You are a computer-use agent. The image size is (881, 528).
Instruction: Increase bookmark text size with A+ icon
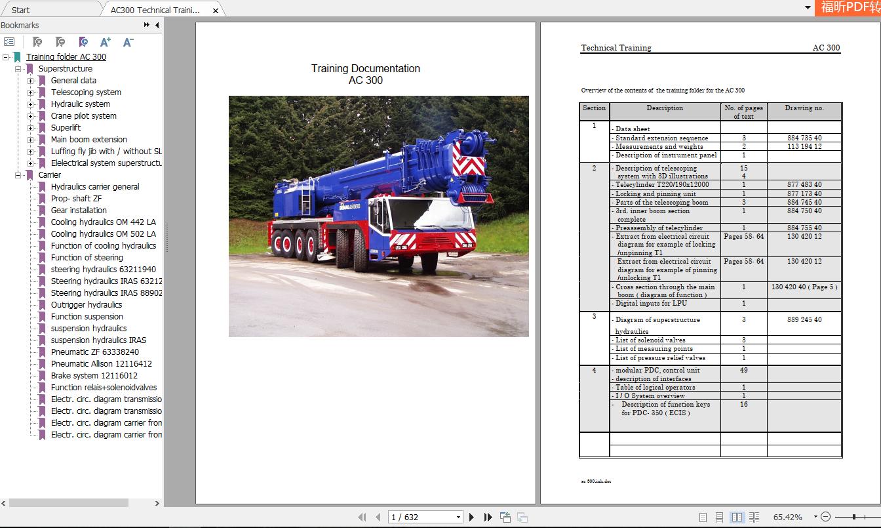click(x=105, y=41)
